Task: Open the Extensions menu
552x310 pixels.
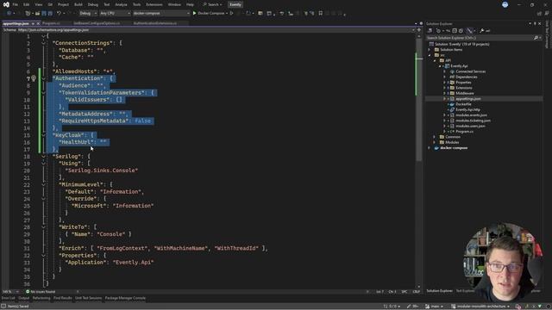Action: 154,4
